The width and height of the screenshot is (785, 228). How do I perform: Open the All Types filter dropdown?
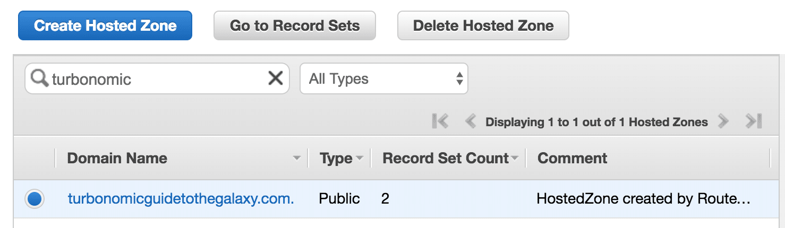tap(383, 78)
